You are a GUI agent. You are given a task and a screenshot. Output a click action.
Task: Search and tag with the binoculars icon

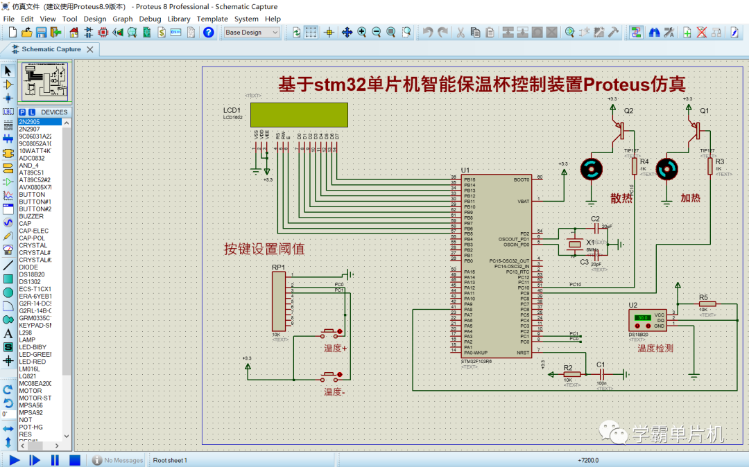tap(655, 33)
